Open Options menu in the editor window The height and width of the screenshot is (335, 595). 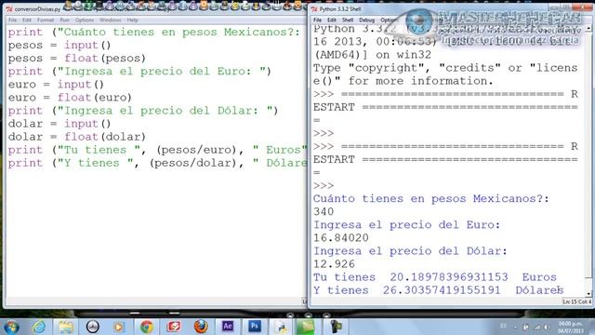coord(85,20)
